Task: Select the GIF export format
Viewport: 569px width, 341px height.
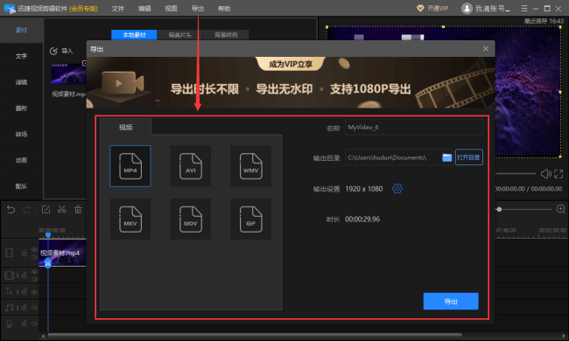Action: pos(250,219)
